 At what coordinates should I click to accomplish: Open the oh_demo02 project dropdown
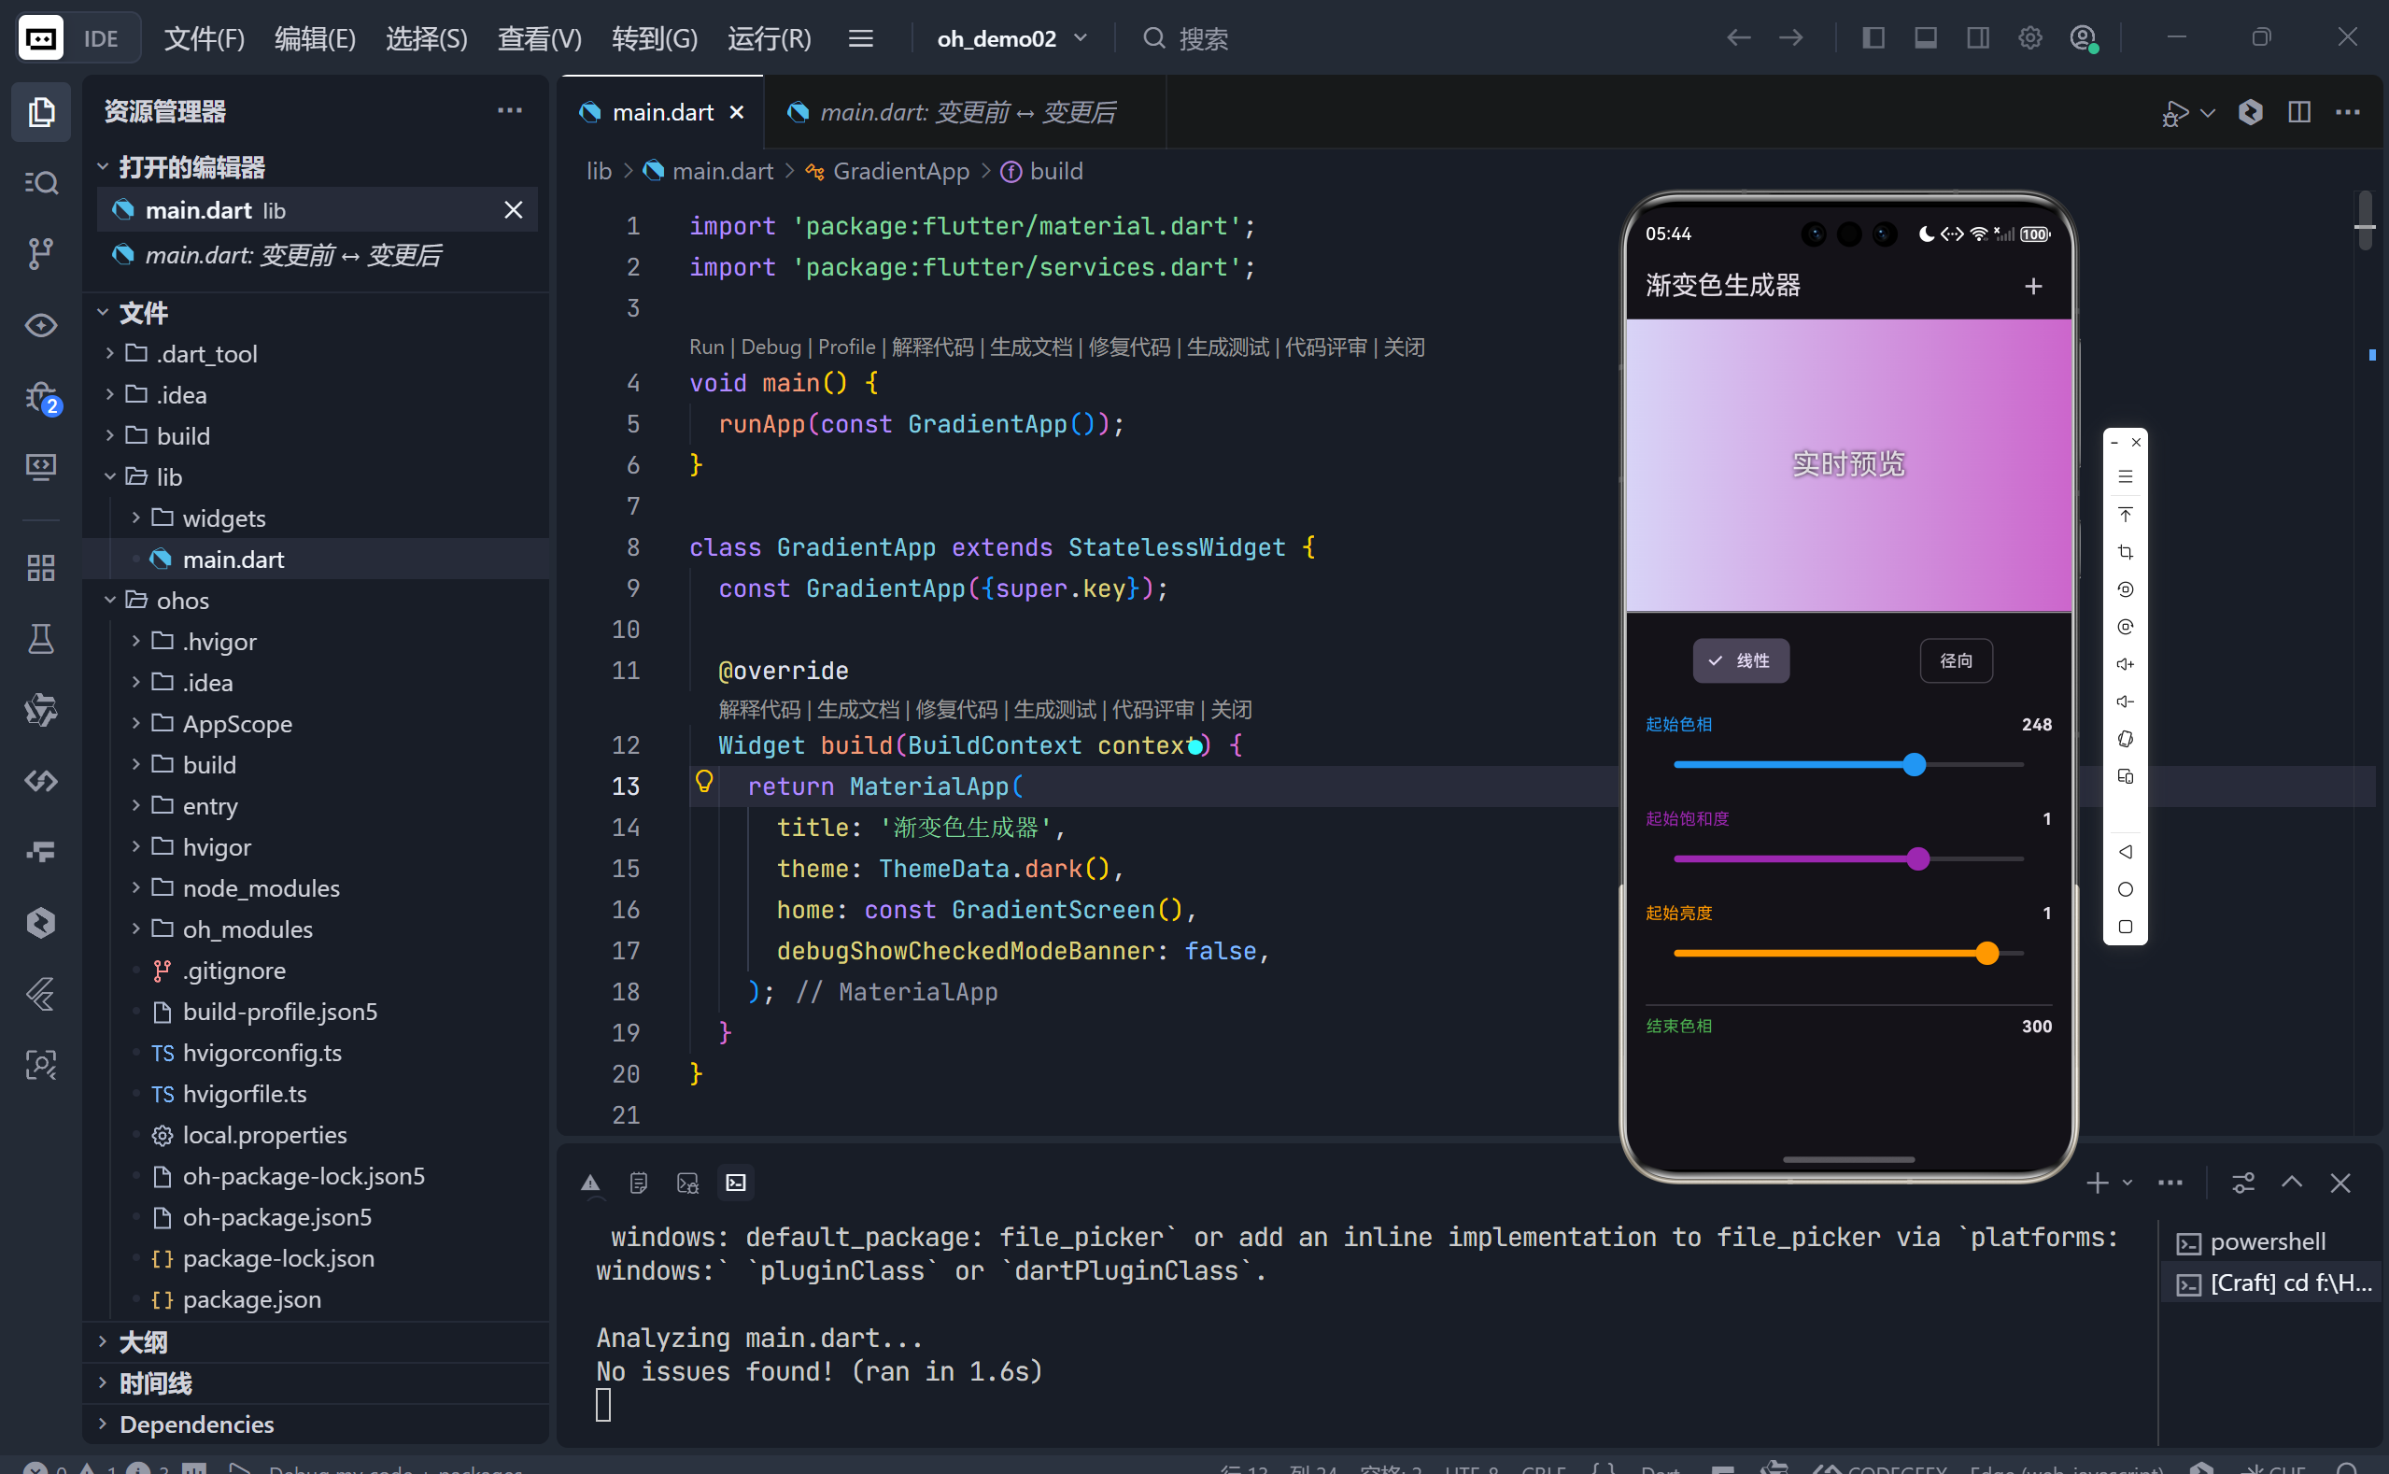(x=1011, y=38)
